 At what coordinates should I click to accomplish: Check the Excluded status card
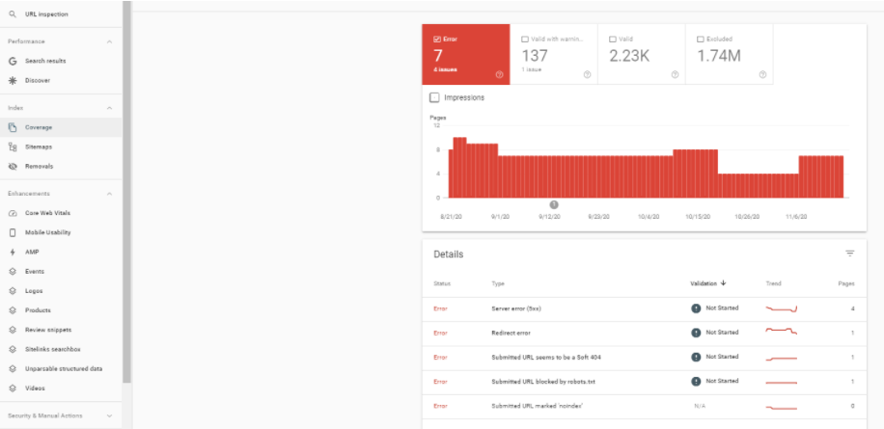(702, 40)
